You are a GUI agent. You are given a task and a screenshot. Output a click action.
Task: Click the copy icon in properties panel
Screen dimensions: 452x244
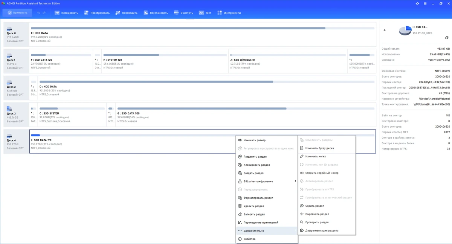click(x=447, y=38)
